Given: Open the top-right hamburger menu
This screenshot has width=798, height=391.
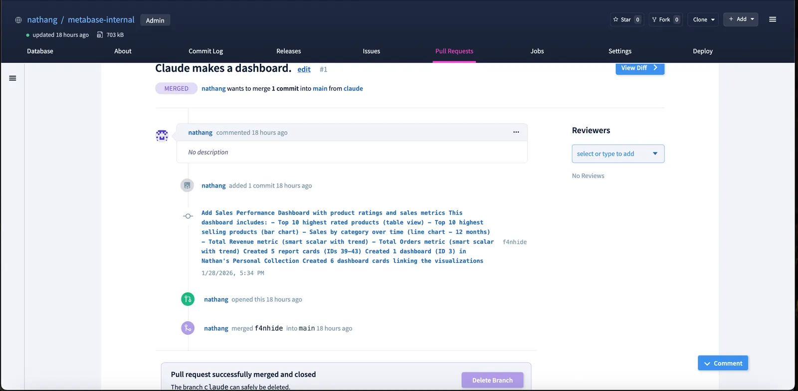Looking at the screenshot, I should (773, 19).
